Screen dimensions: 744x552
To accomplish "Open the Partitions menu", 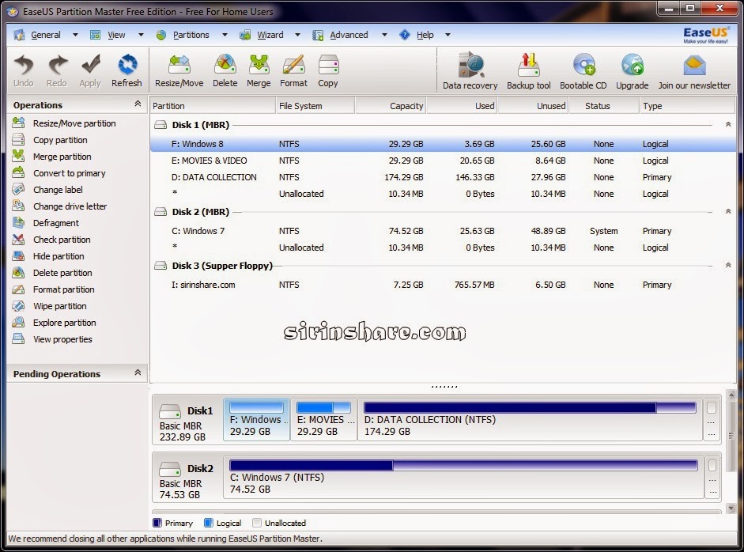I will click(x=191, y=35).
